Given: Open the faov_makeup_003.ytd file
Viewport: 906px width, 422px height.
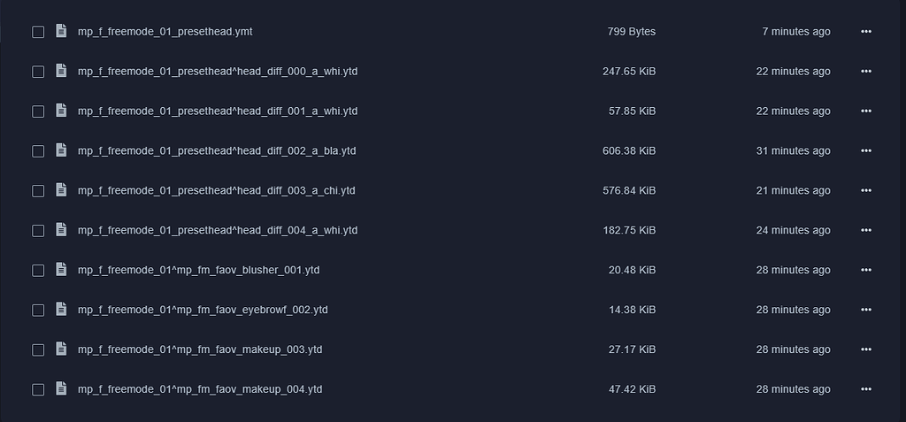Looking at the screenshot, I should (x=200, y=349).
